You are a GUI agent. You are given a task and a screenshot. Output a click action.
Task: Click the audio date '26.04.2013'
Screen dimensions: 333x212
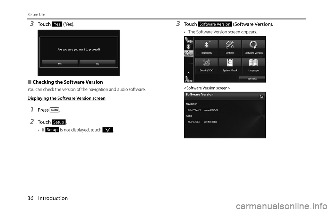[x=194, y=122]
